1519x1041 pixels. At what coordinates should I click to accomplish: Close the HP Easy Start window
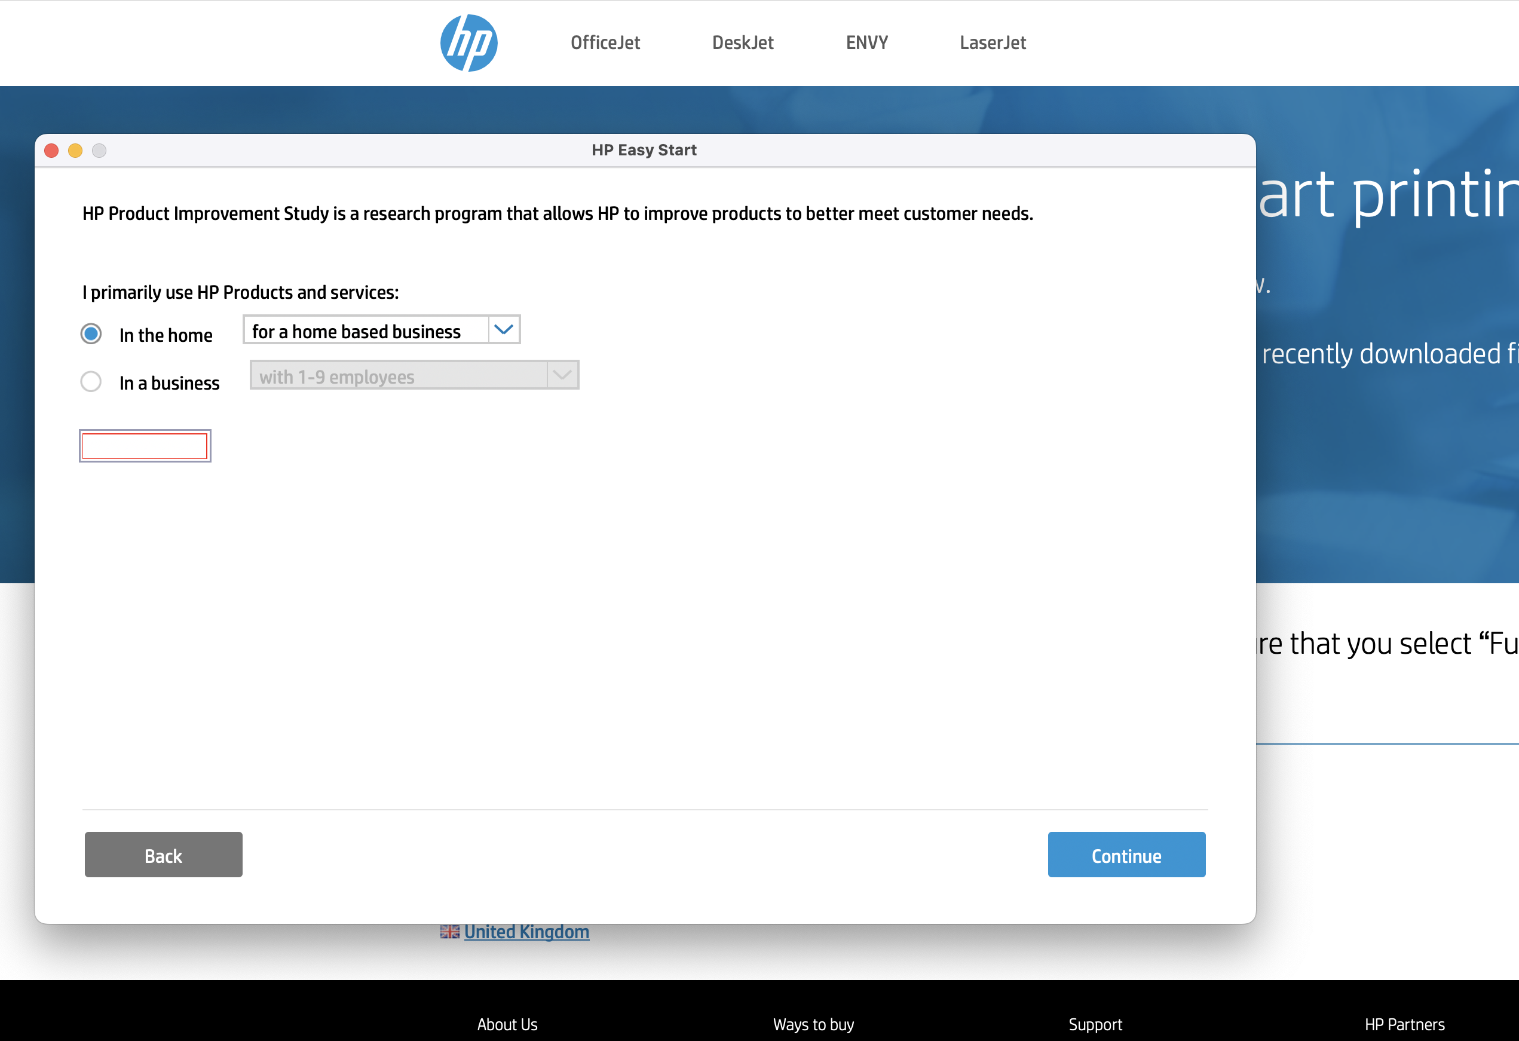click(51, 151)
